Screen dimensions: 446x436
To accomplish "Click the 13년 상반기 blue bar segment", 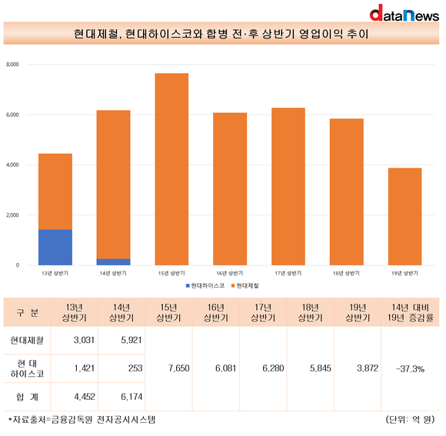I will click(x=55, y=248).
